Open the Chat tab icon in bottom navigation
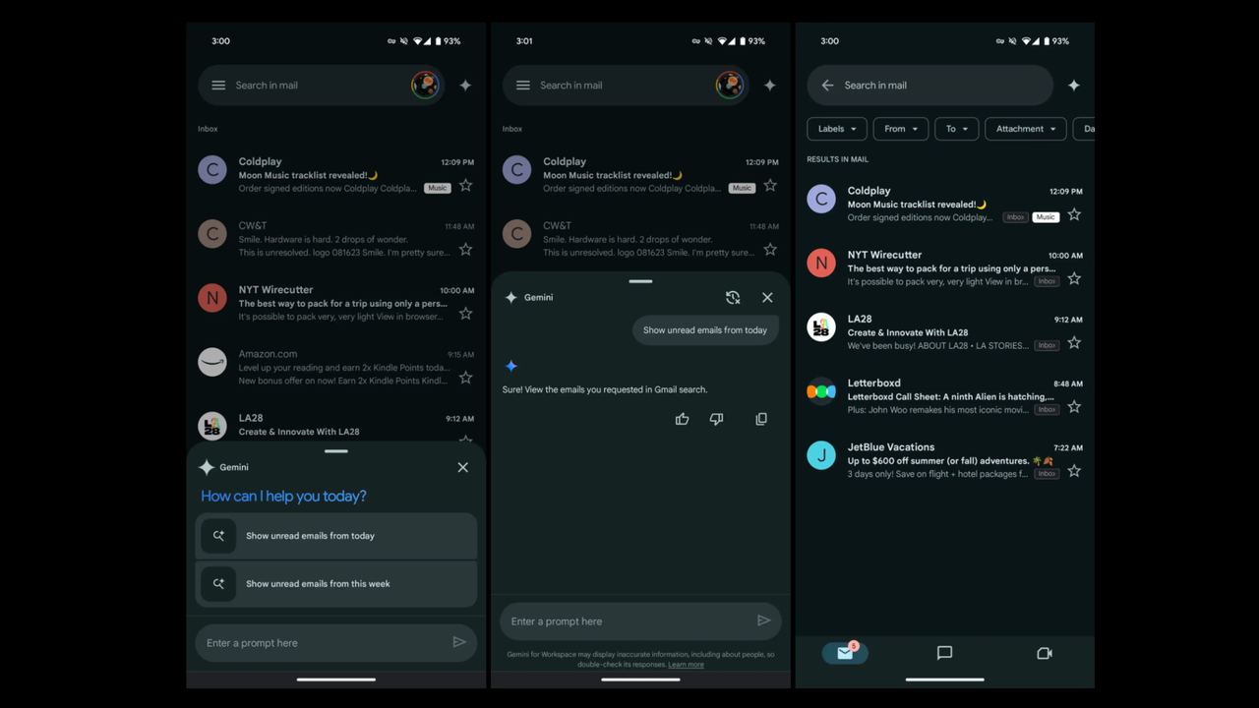 coord(944,652)
